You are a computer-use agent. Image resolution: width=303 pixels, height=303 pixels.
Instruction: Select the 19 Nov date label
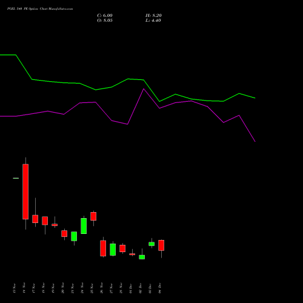[x=53, y=288]
